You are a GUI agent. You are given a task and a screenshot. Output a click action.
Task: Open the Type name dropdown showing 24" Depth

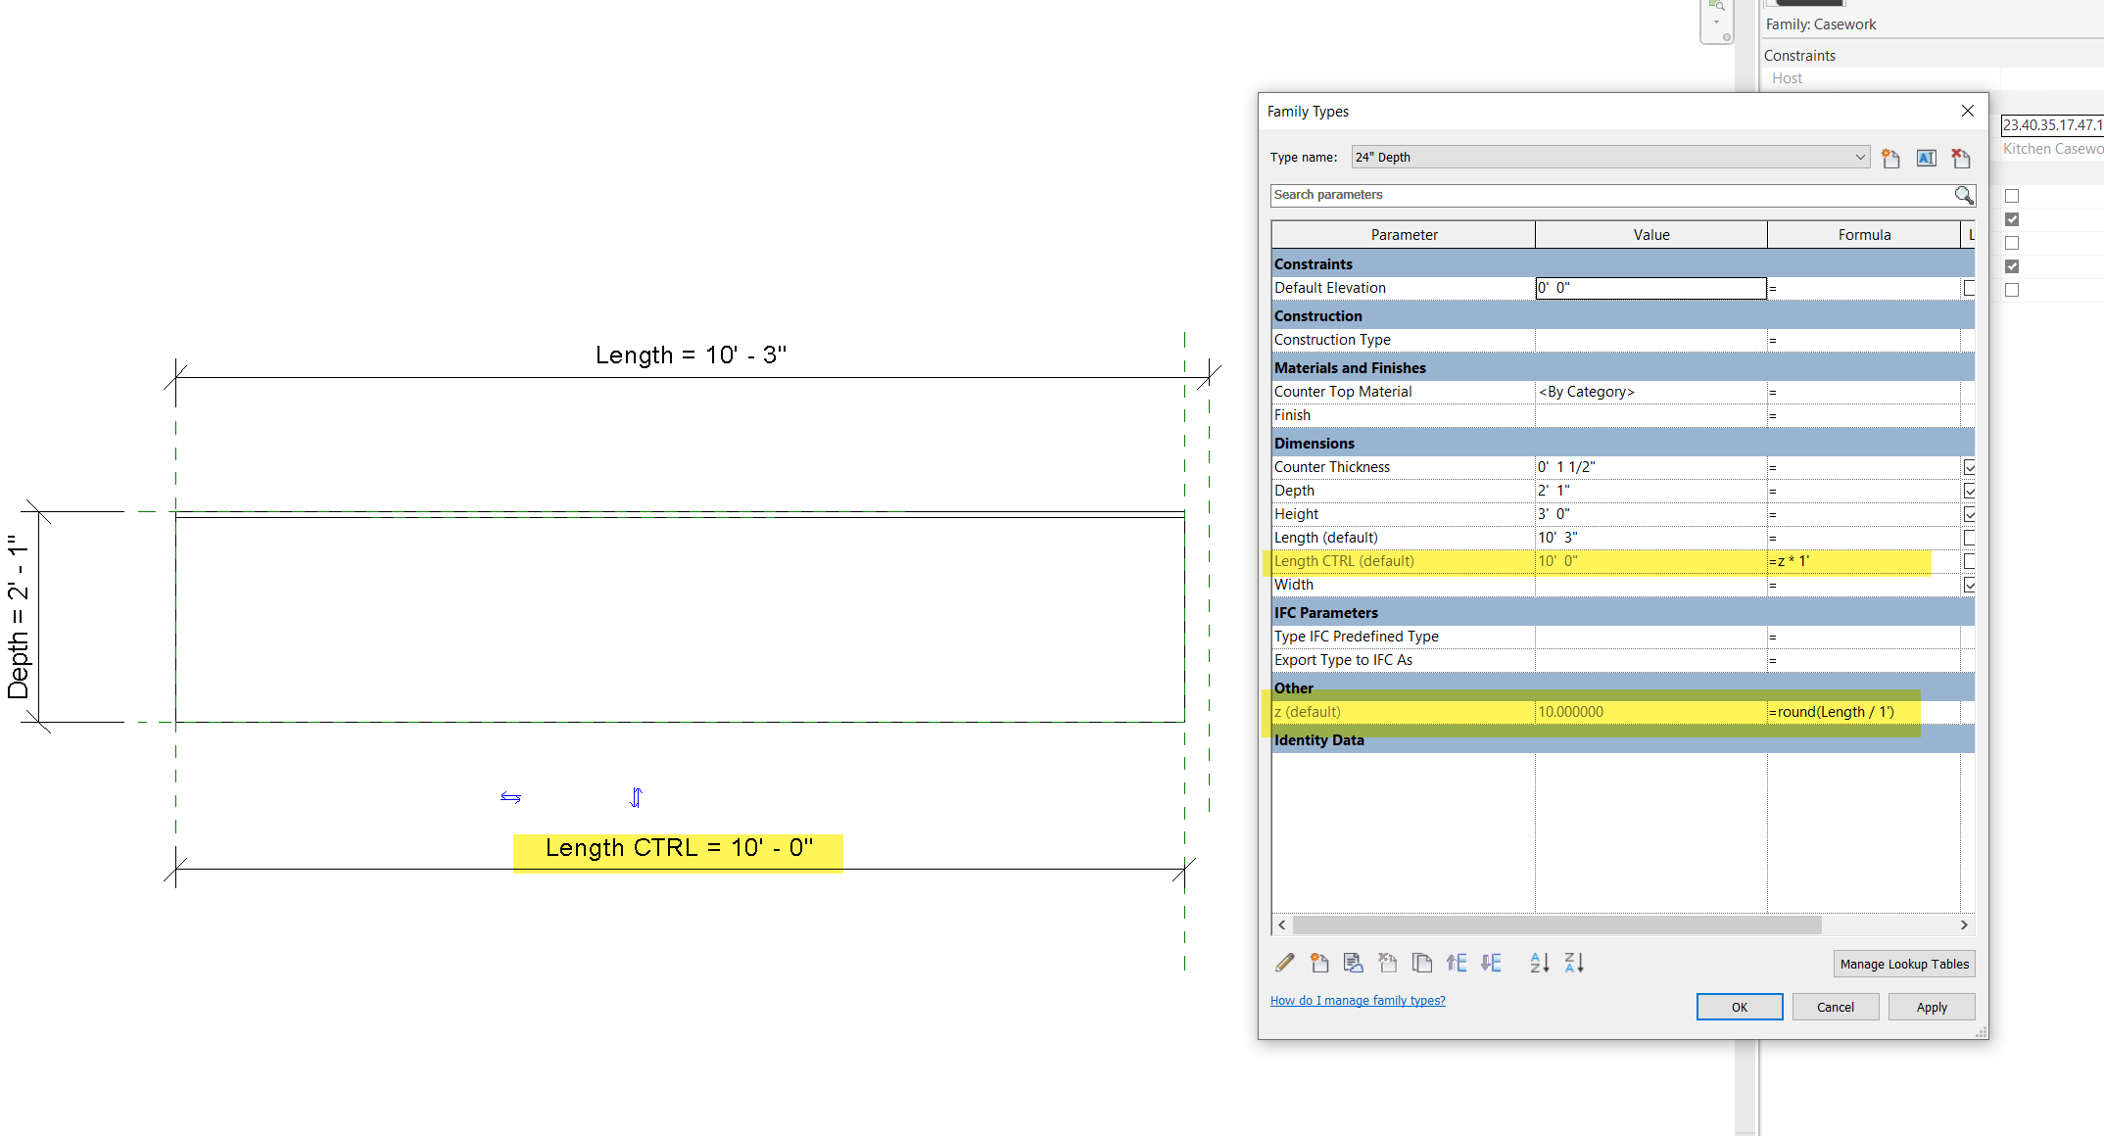(1859, 157)
